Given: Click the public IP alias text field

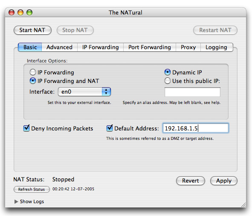Looking at the screenshot, I should 192,92.
